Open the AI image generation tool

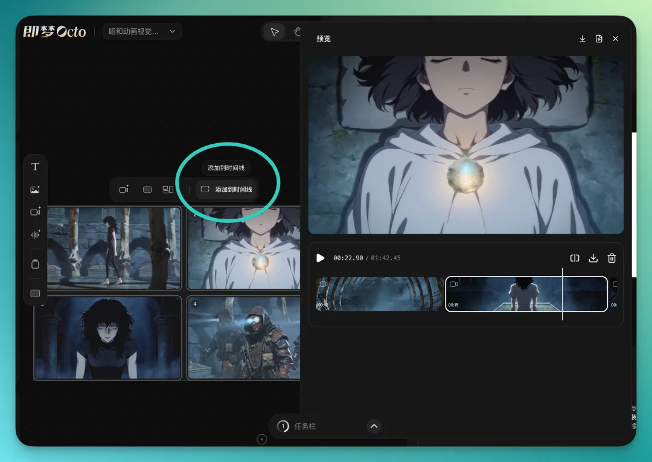tap(35, 190)
